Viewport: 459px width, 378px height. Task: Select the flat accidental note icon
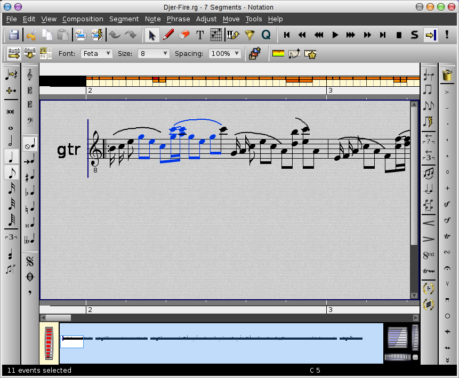pyautogui.click(x=29, y=191)
